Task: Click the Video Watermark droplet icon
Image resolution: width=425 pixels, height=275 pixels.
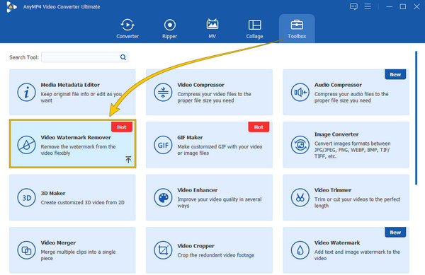Action: coord(300,250)
